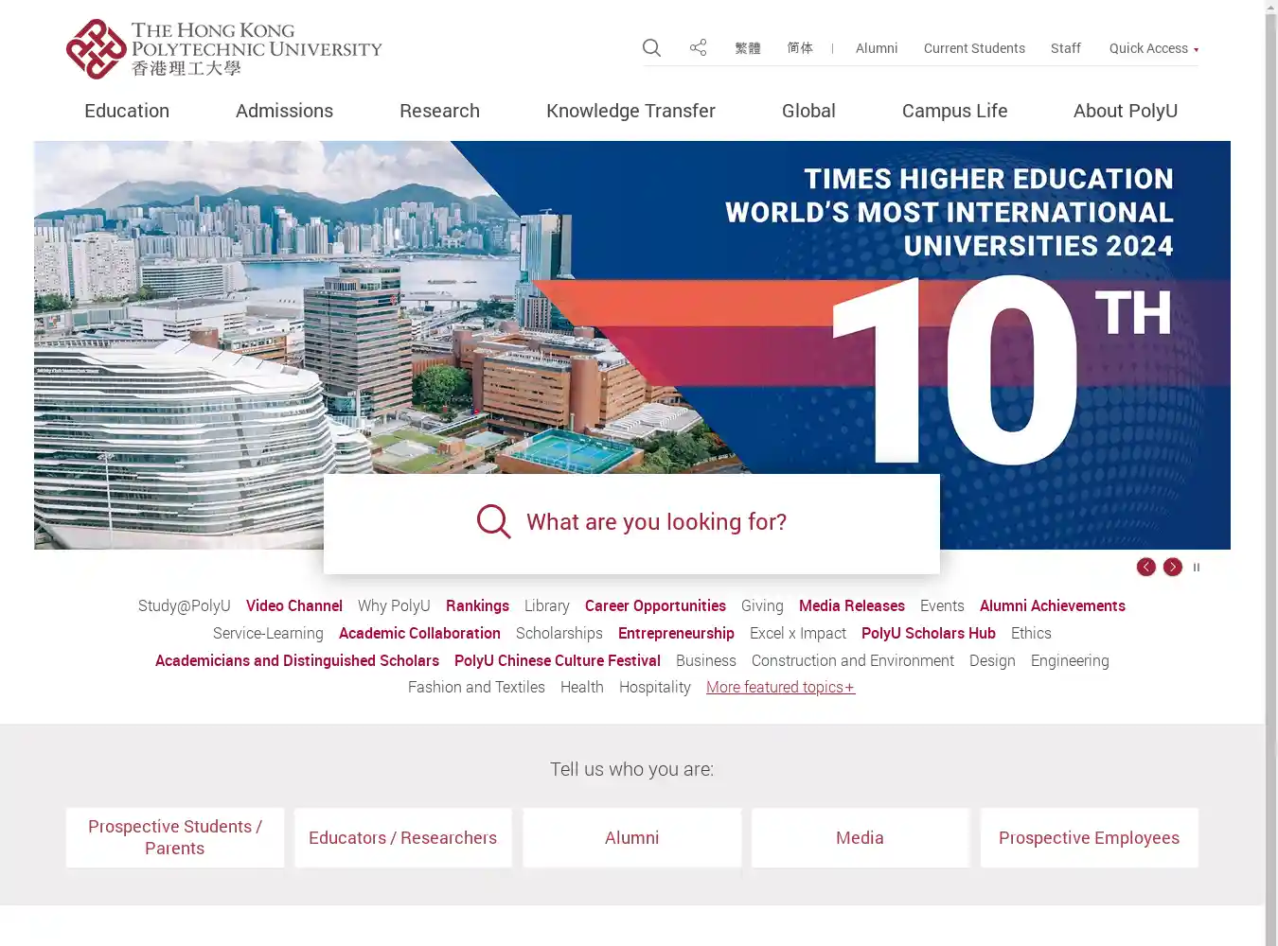Open the Staff link in top bar
Image resolution: width=1278 pixels, height=946 pixels.
point(1066,48)
